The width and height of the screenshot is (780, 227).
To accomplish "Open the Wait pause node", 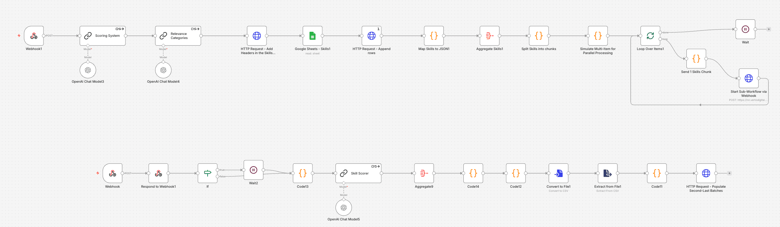I will pyautogui.click(x=745, y=29).
